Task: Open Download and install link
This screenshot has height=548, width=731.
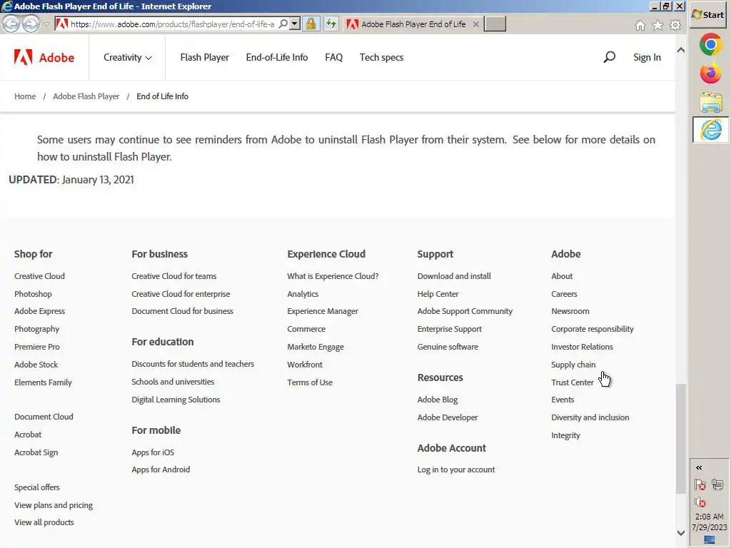Action: pos(454,276)
